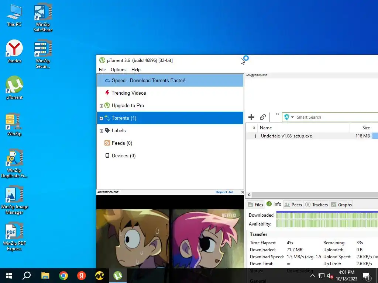The height and width of the screenshot is (283, 378).
Task: Click the Netflix advertisement image
Action: coord(170,232)
